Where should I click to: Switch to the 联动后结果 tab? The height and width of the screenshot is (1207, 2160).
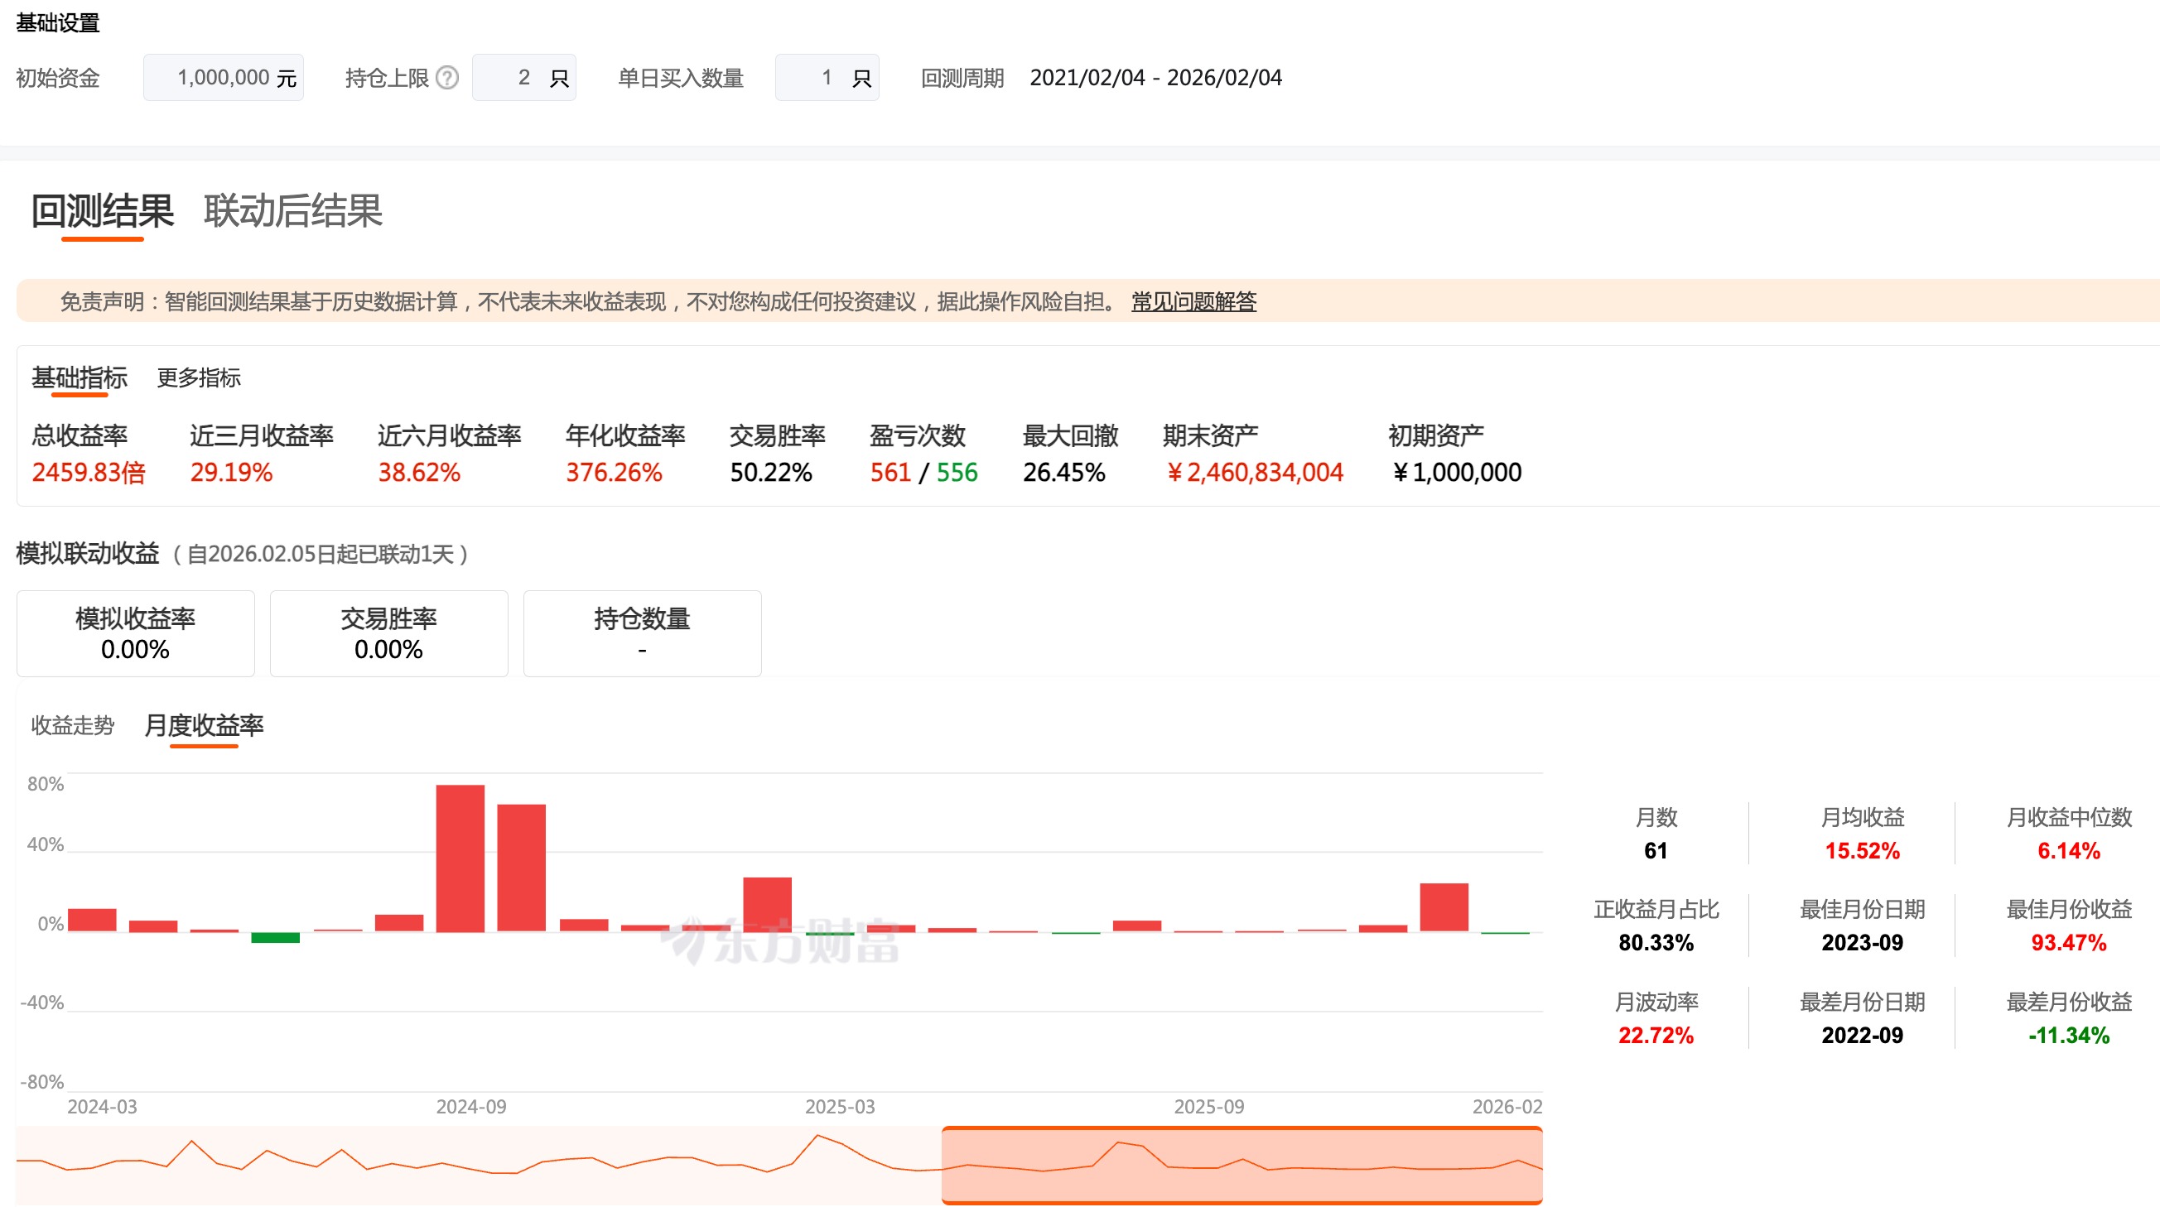tap(292, 210)
